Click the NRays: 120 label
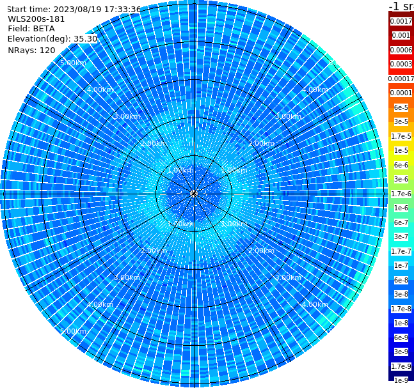414x388 pixels. tap(31, 50)
